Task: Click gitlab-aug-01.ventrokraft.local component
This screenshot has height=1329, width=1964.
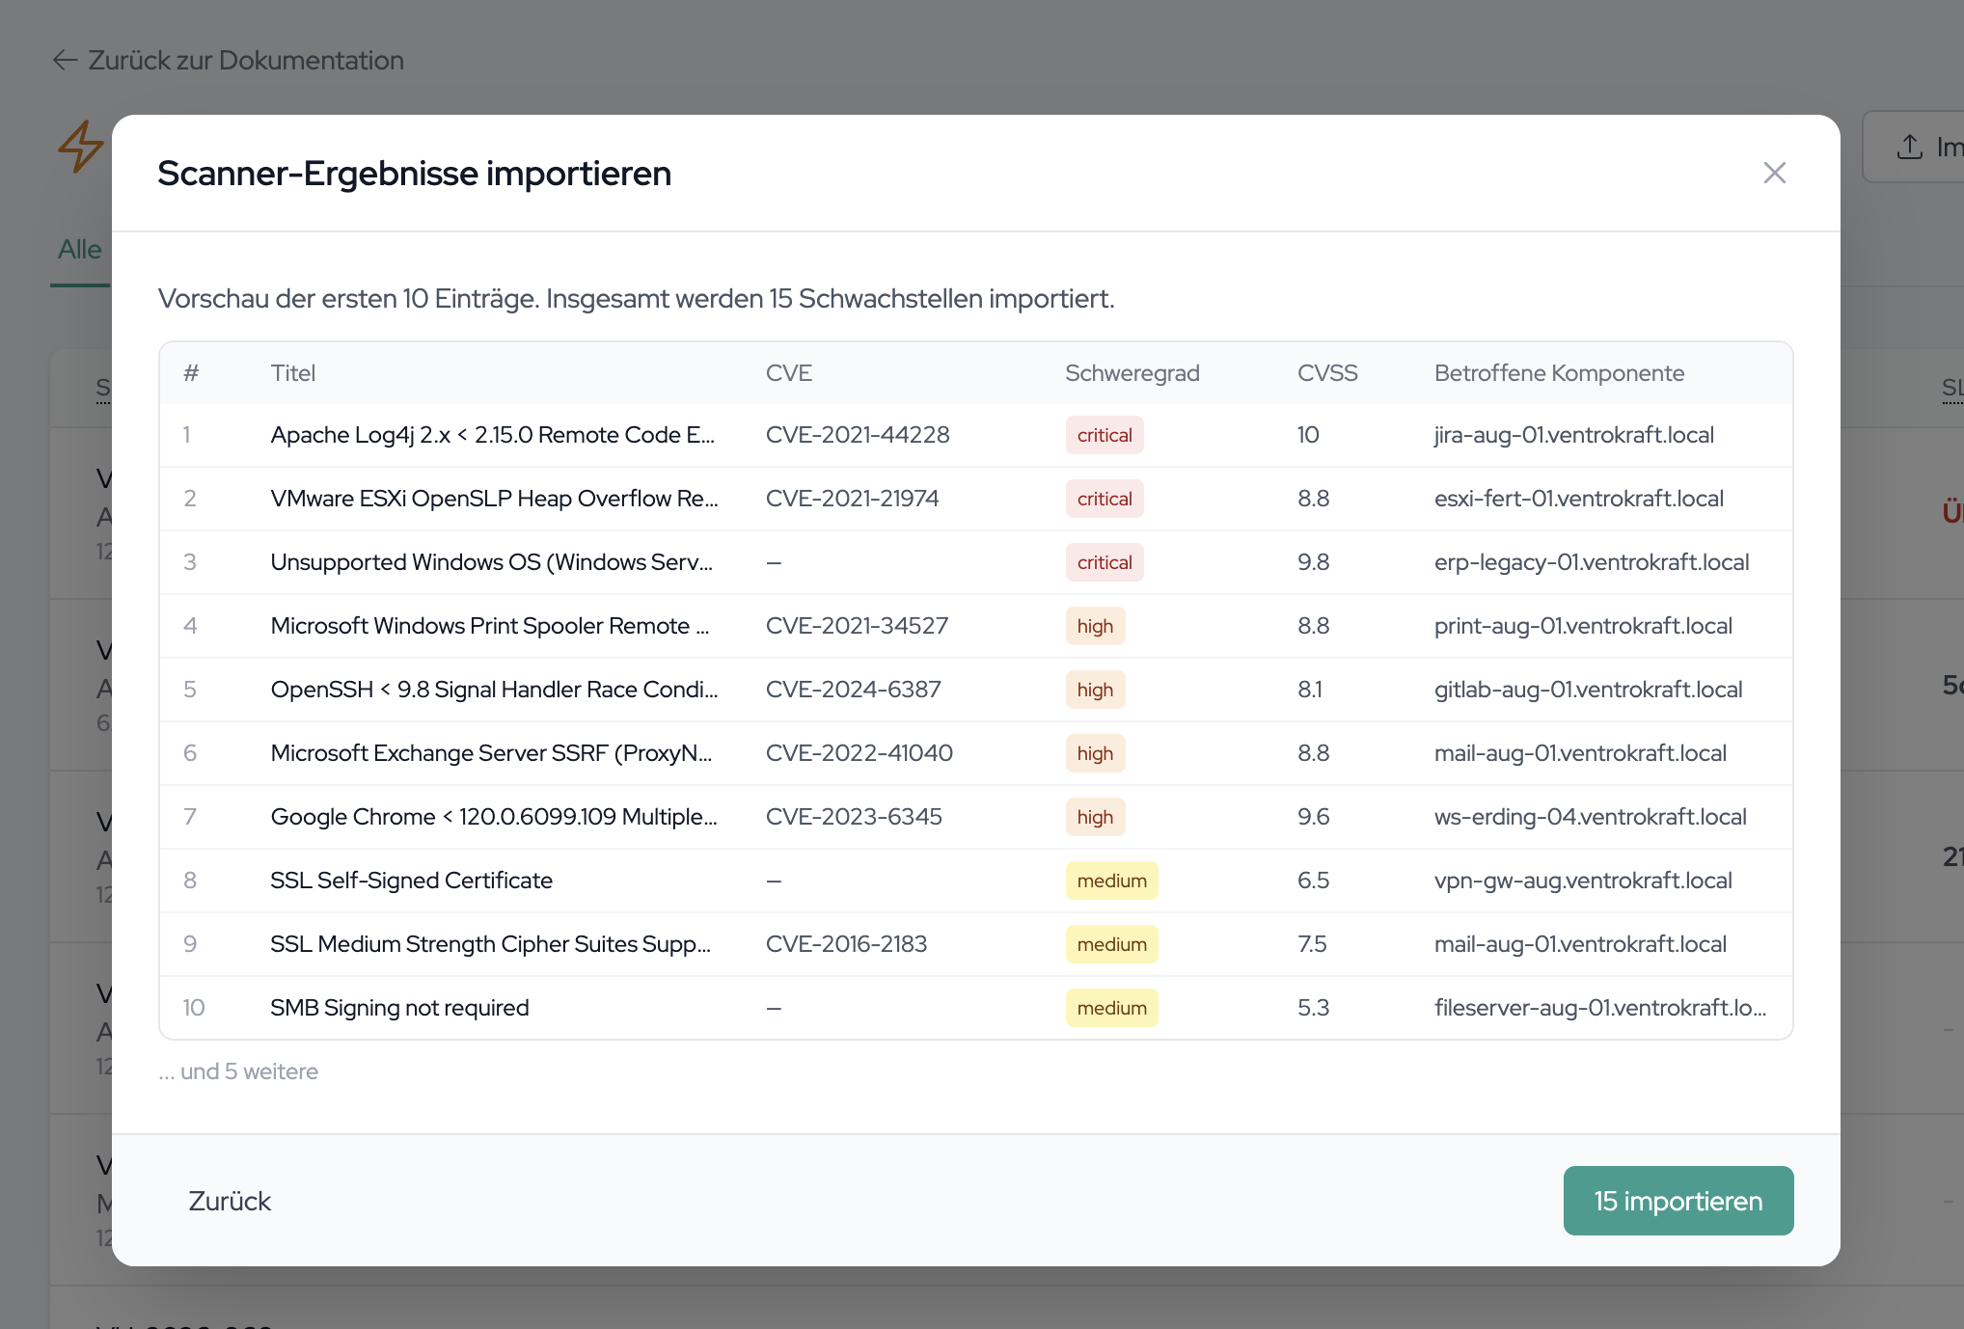Action: (x=1588, y=690)
